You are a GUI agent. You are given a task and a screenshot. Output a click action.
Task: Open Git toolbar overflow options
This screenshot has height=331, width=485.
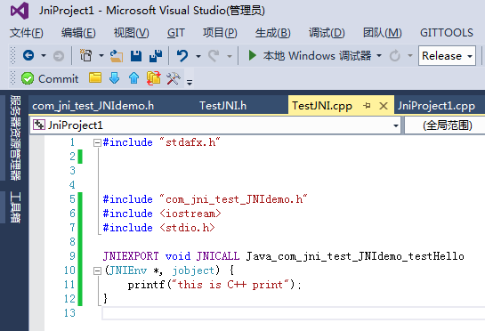[x=190, y=82]
